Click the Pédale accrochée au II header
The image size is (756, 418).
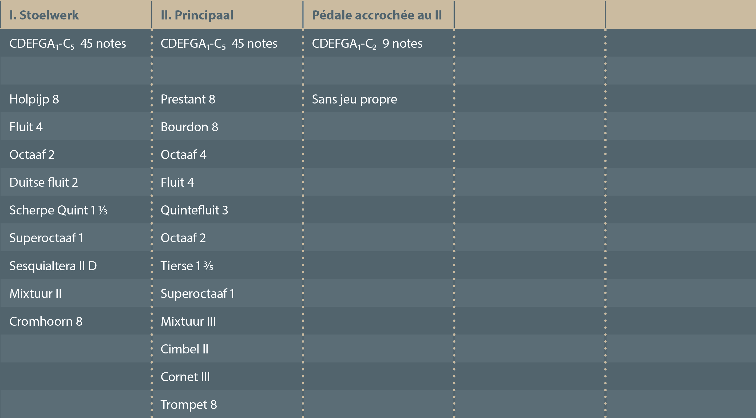coord(377,15)
